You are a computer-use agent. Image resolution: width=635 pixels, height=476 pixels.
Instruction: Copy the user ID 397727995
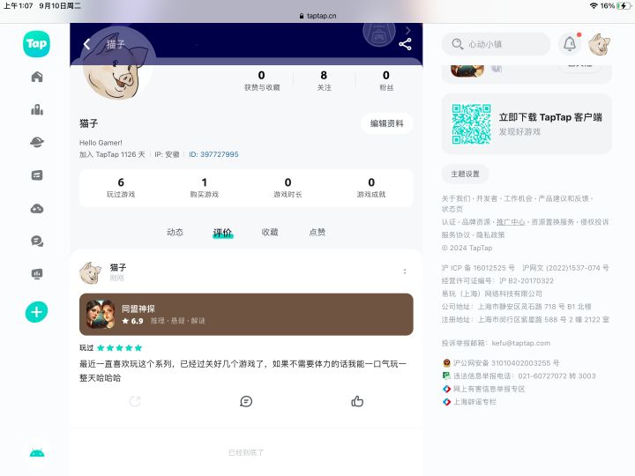(213, 154)
